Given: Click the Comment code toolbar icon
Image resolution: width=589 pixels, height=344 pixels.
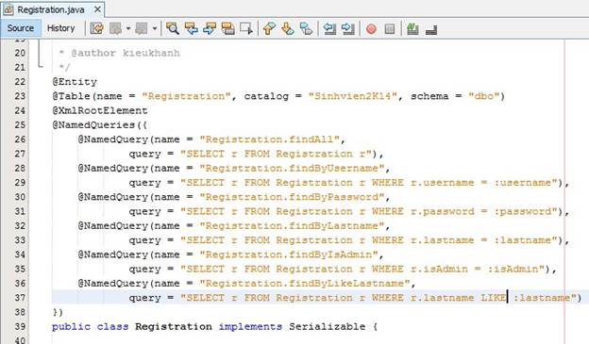Looking at the screenshot, I should point(412,28).
